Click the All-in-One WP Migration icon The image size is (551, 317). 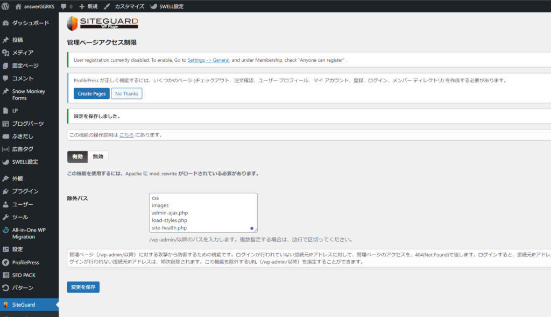(x=5, y=230)
